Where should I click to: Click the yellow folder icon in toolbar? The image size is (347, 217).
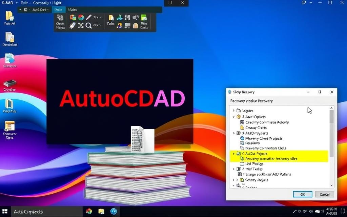(111, 18)
